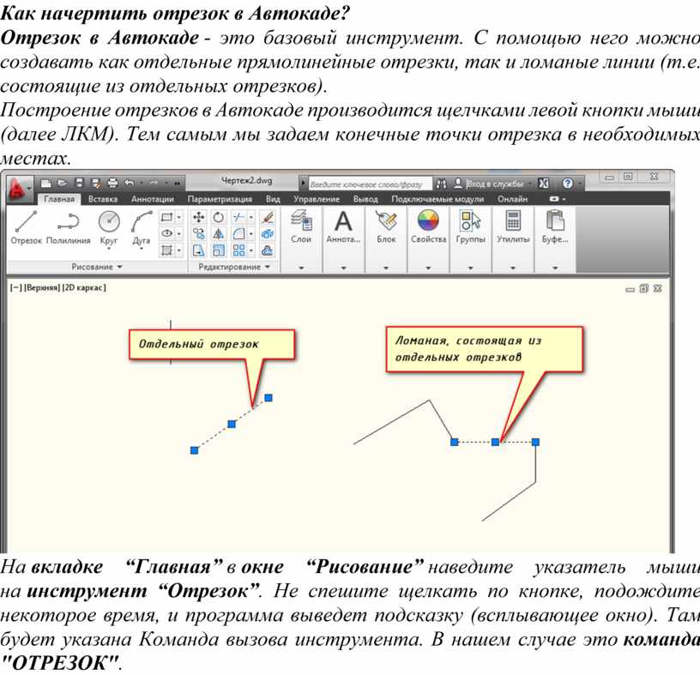The height and width of the screenshot is (675, 700).
Task: Expand the Круг circle options arrow
Action: tap(109, 248)
